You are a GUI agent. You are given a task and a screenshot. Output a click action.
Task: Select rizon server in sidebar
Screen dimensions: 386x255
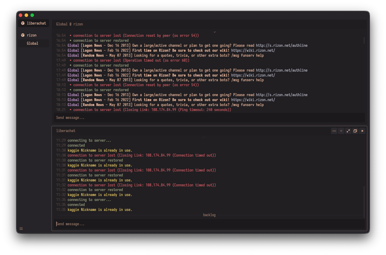click(32, 35)
